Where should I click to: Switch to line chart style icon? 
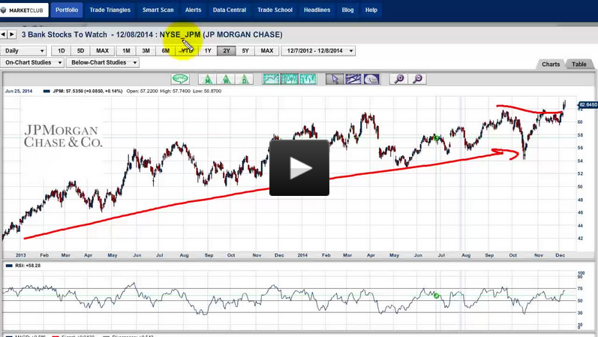click(271, 79)
